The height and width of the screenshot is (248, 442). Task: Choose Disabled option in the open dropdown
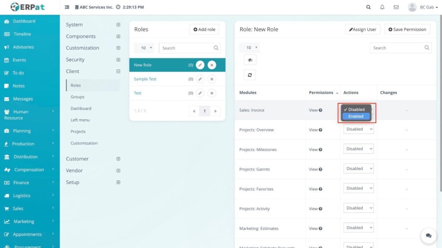356,109
